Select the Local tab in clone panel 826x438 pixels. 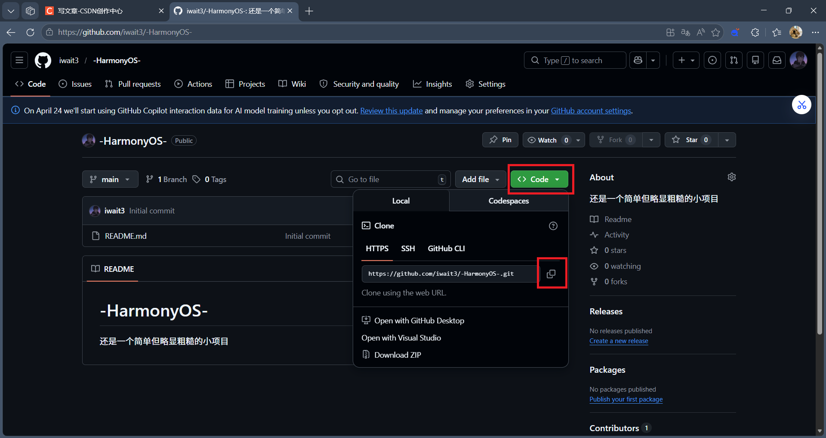(x=401, y=201)
